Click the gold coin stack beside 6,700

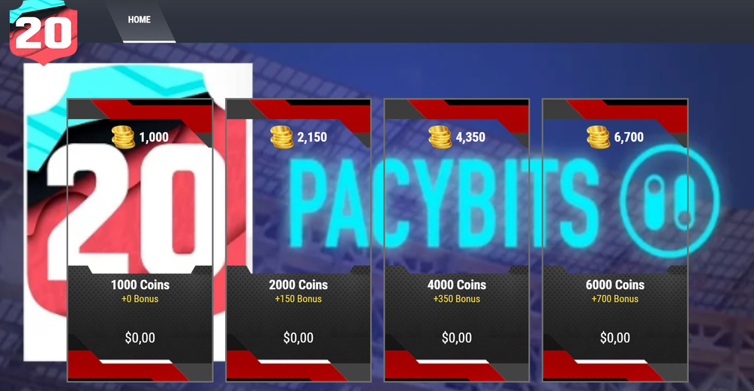click(598, 137)
